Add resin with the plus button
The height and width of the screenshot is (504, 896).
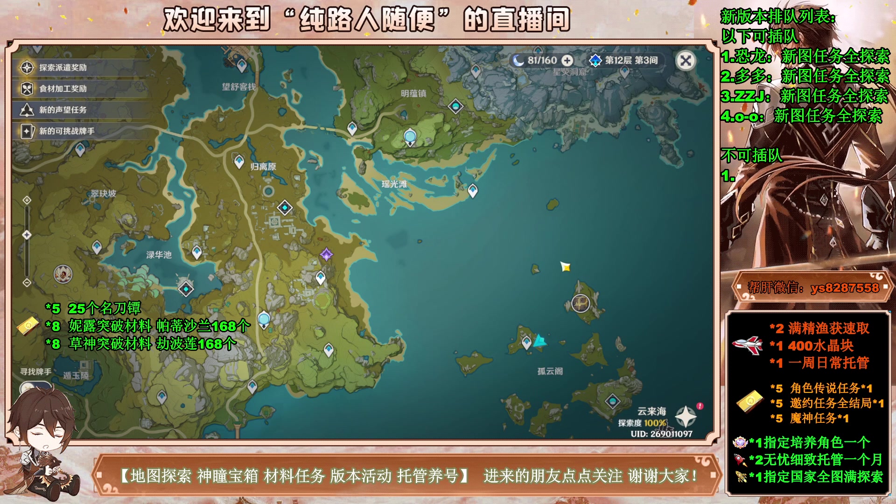[567, 60]
